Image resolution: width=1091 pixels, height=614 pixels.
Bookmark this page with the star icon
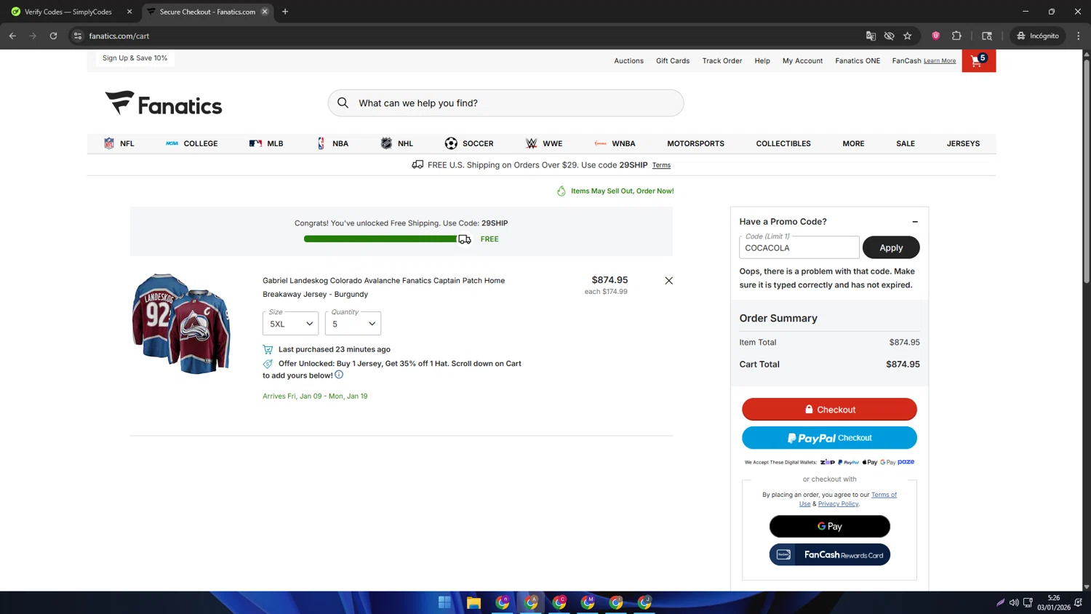click(908, 36)
